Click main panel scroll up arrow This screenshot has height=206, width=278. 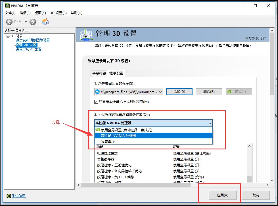(x=272, y=30)
